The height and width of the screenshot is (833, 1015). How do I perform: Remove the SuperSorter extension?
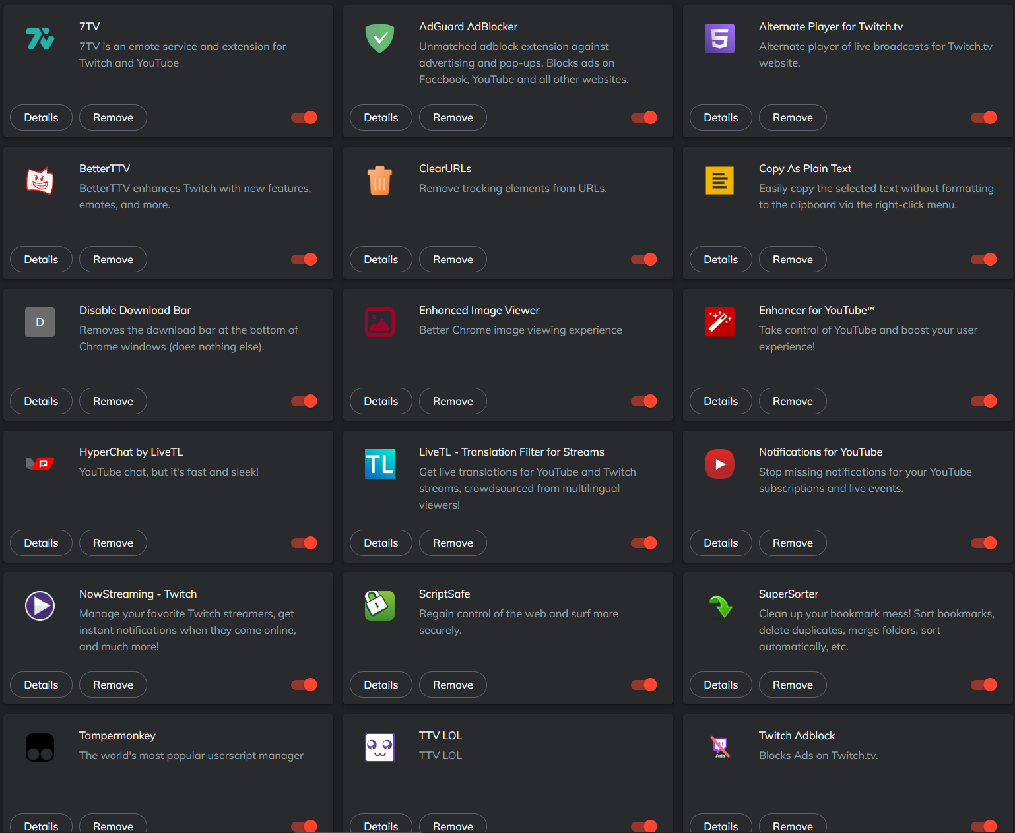coord(793,685)
